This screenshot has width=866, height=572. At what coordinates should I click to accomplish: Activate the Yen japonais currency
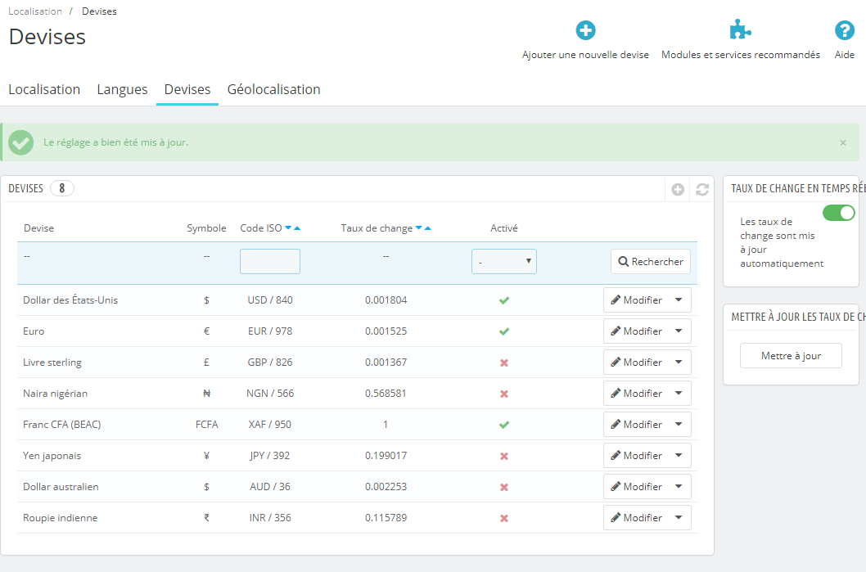point(504,456)
